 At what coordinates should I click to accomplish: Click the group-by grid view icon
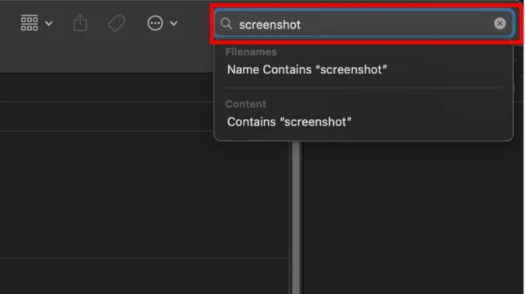tap(29, 23)
